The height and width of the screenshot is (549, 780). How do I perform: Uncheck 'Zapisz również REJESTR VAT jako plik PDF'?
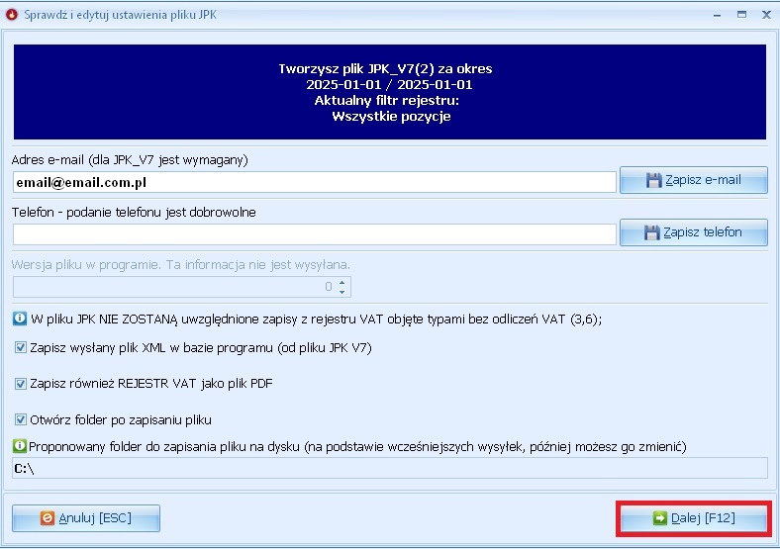point(21,384)
